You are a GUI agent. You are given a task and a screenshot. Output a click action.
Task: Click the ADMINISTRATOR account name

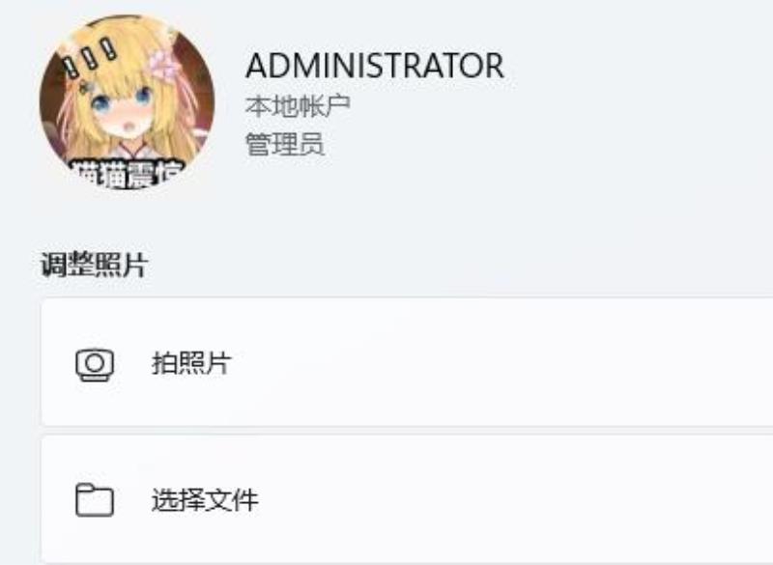point(375,66)
